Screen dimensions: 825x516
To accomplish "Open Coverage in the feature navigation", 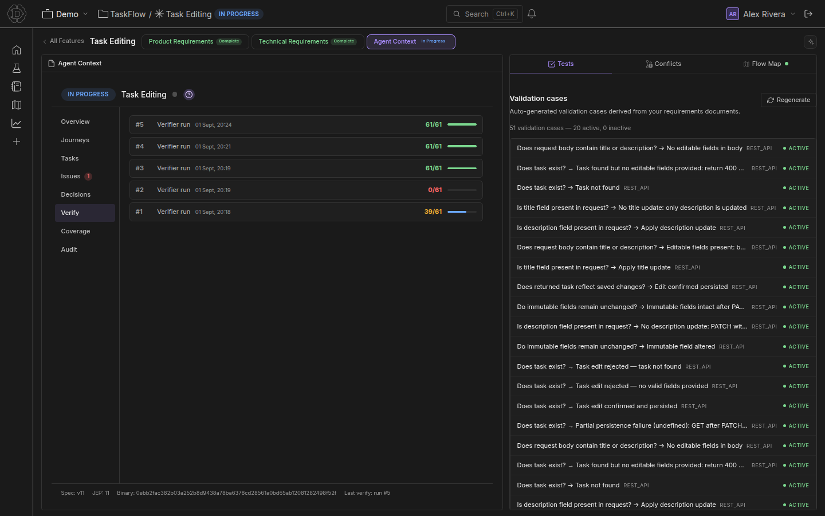I will [85, 231].
